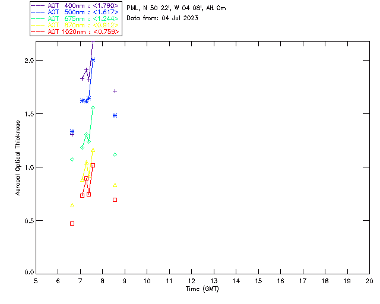
Task: Click the x-axis tick label 12
Action: [x=191, y=281]
